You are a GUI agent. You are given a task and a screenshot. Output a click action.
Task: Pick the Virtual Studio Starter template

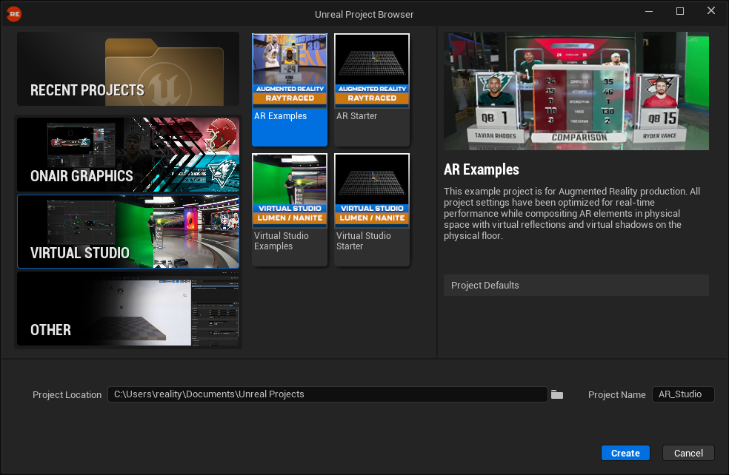coord(372,209)
